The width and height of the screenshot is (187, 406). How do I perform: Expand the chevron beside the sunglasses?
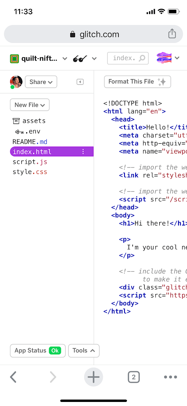click(94, 59)
